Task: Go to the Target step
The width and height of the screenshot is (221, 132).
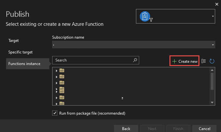Action: 14,41
